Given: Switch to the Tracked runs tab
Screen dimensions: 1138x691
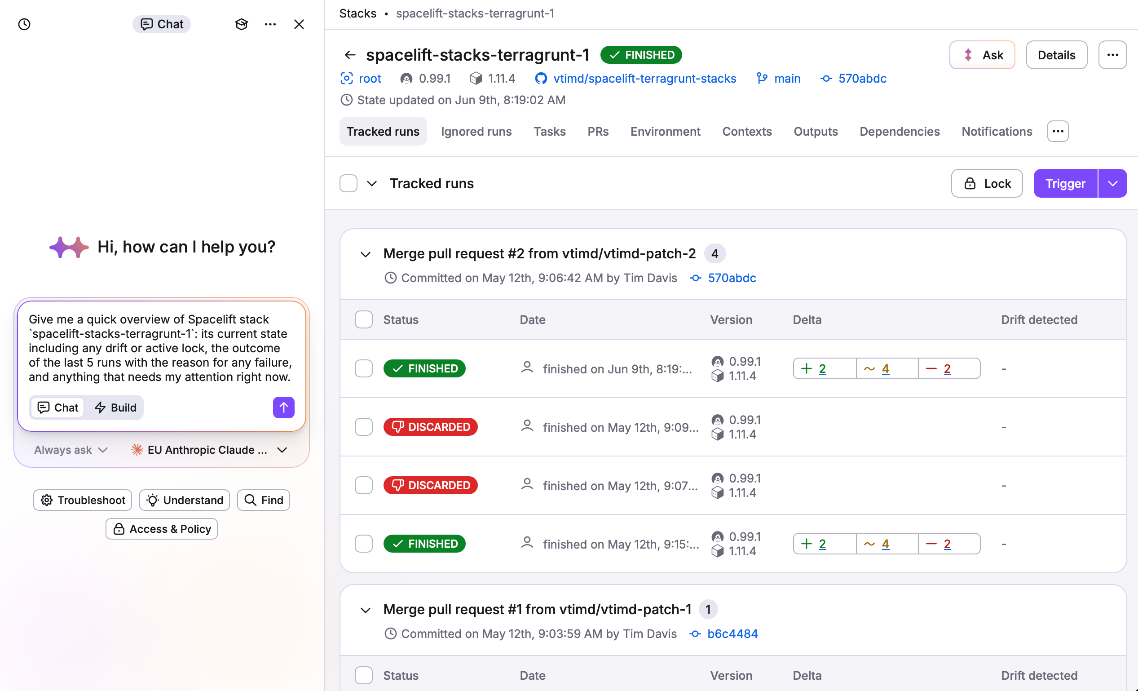Looking at the screenshot, I should (383, 132).
